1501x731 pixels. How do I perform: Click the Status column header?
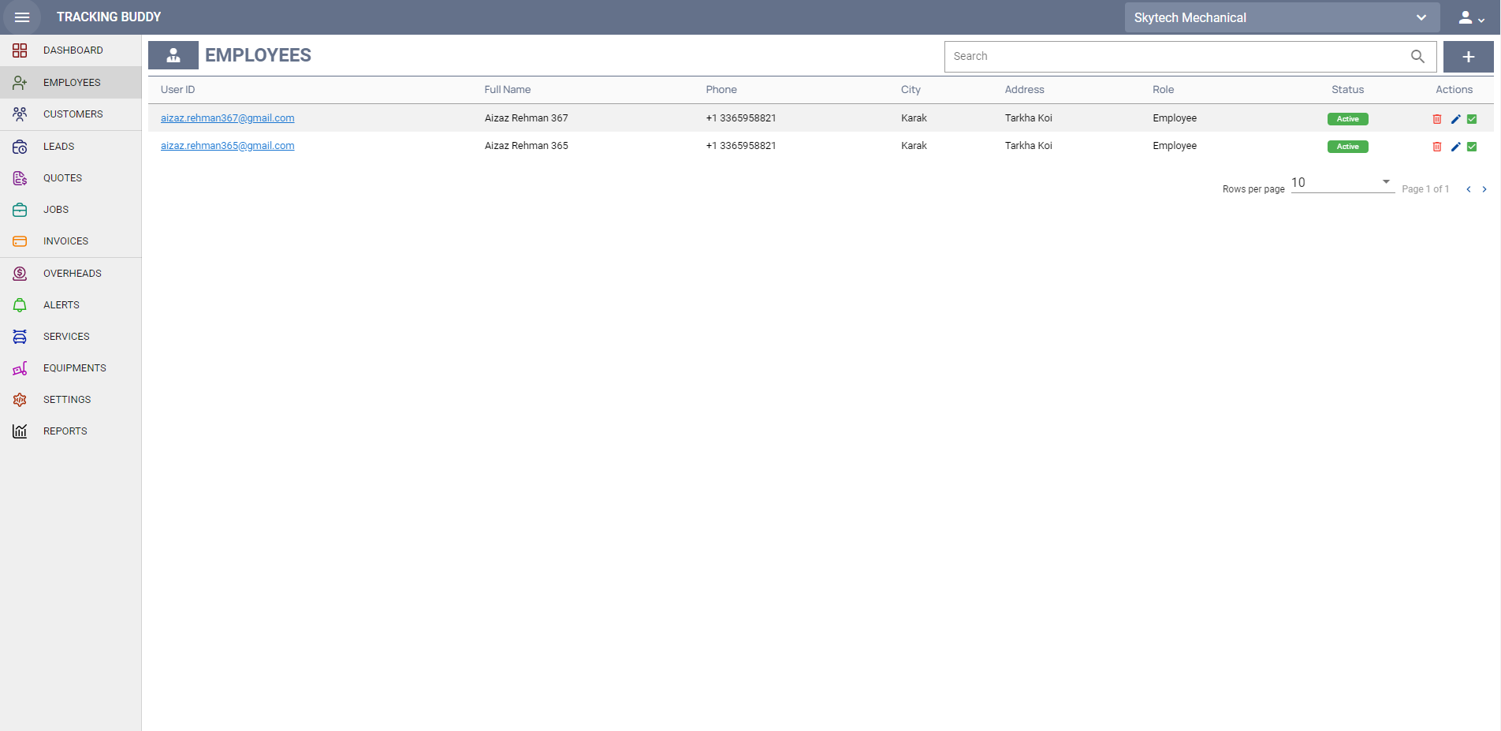(1347, 90)
